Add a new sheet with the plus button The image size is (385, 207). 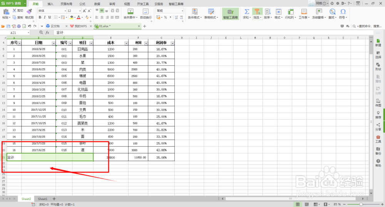[54, 199]
